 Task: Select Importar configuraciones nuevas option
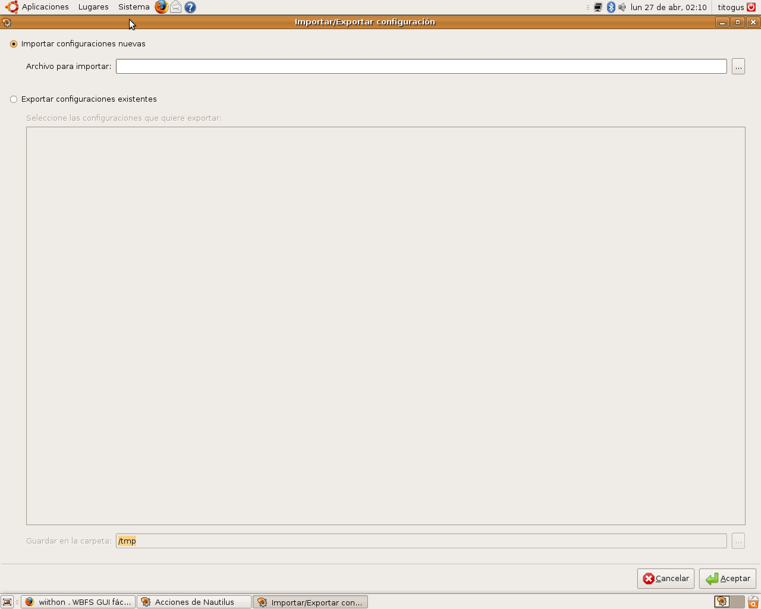78,44
